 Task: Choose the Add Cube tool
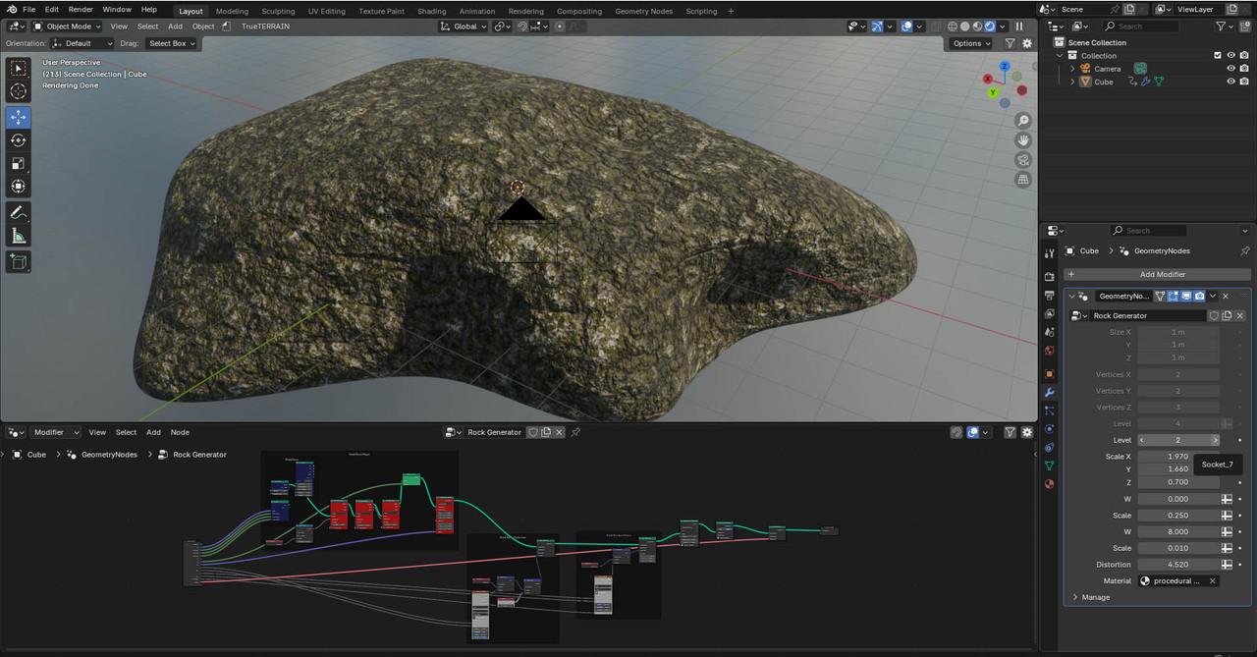click(18, 261)
